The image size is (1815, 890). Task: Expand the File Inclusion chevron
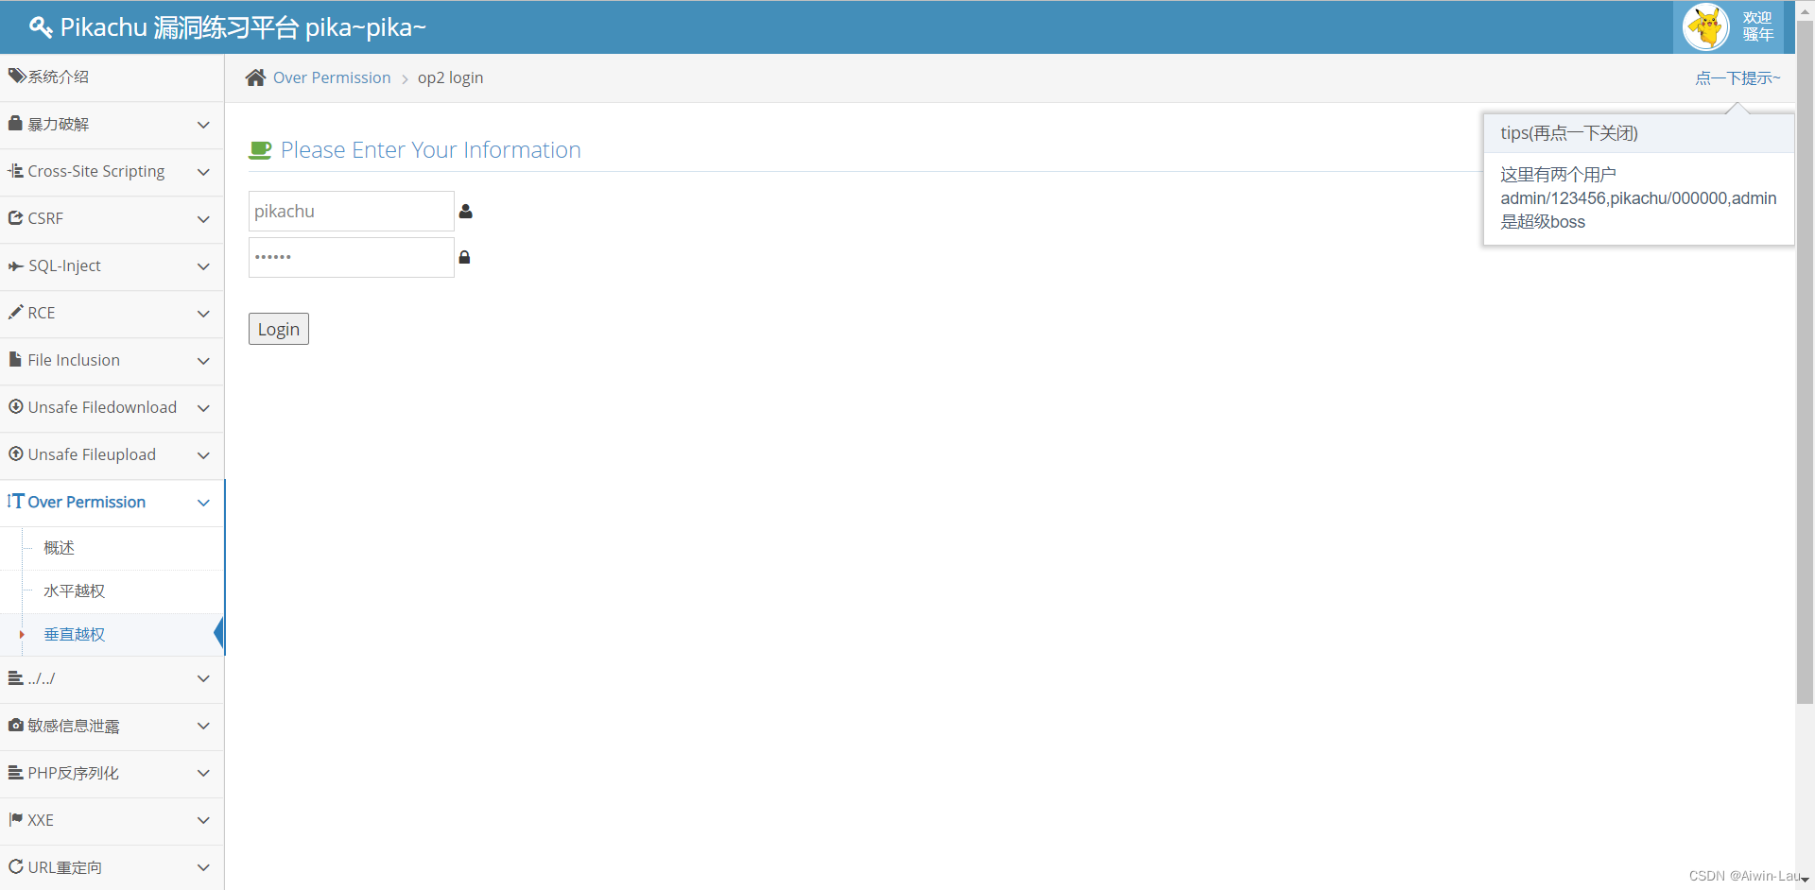point(203,361)
